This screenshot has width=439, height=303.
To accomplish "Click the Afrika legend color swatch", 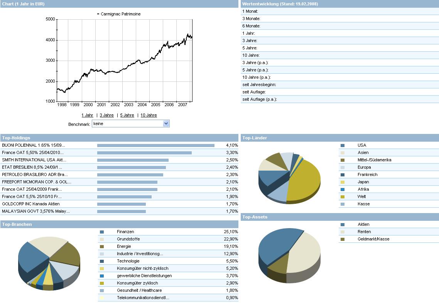I will pos(343,190).
